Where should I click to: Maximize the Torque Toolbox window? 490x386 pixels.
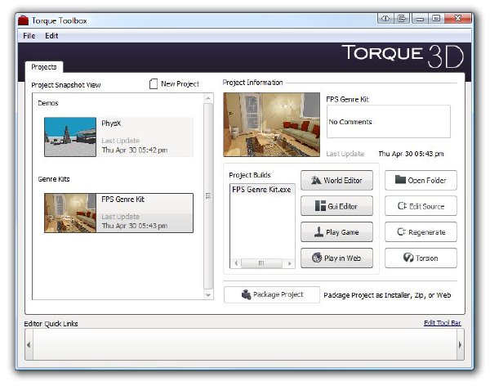436,19
